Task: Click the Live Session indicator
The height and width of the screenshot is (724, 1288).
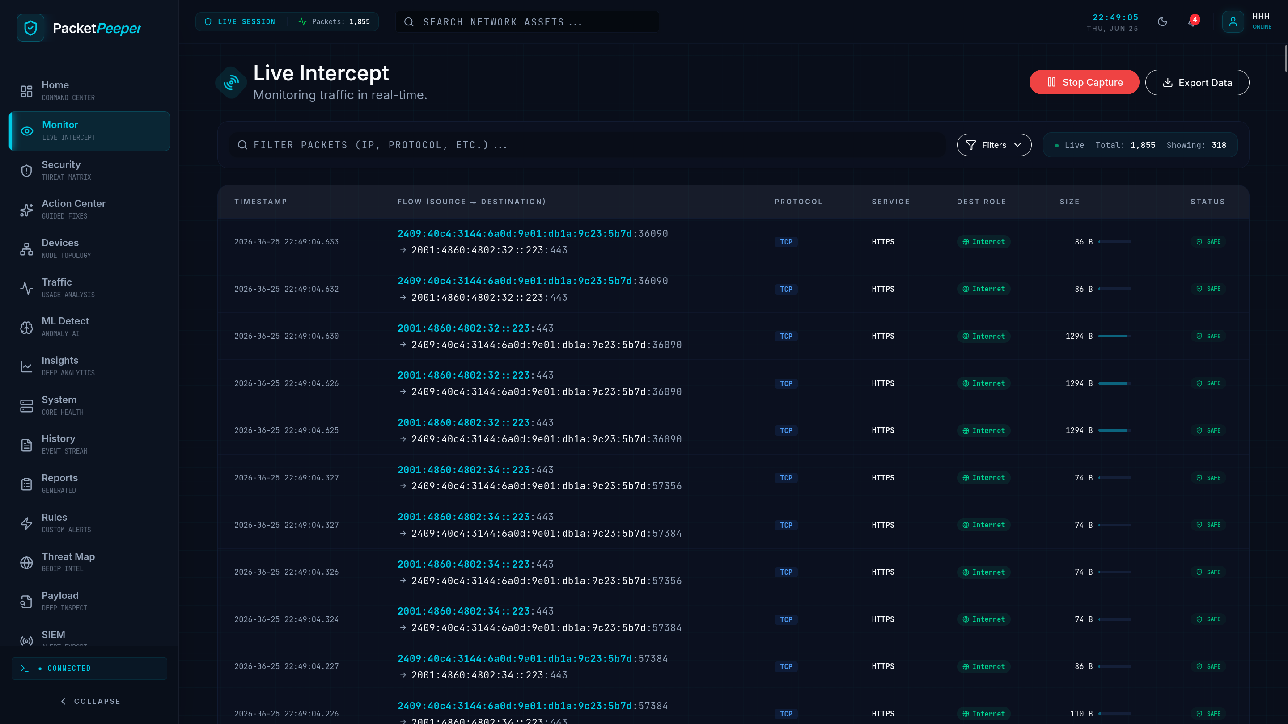Action: pos(241,22)
